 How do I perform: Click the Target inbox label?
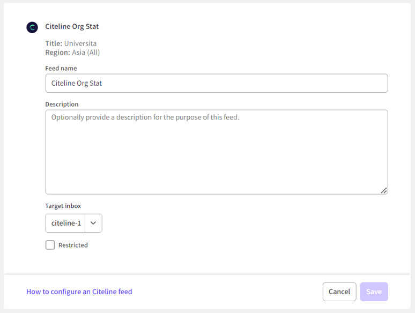(63, 206)
